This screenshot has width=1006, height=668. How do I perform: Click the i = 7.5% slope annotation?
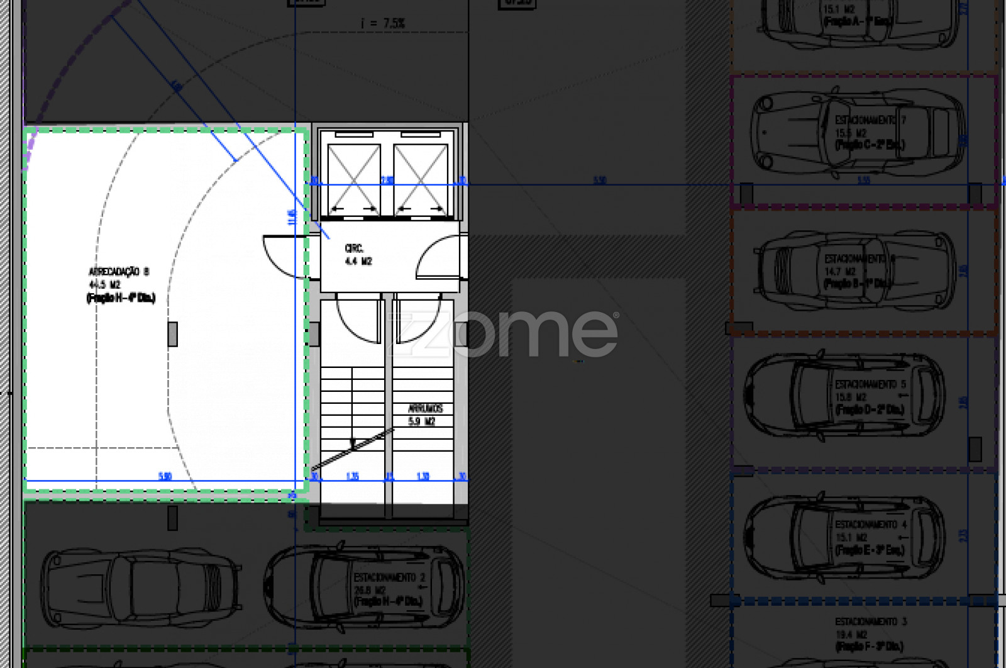coord(382,23)
